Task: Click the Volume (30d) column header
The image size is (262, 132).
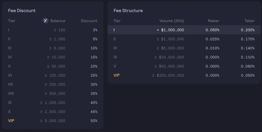Action: pos(172,21)
